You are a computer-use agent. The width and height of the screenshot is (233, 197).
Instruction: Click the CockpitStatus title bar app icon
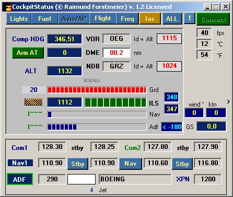click(x=8, y=7)
